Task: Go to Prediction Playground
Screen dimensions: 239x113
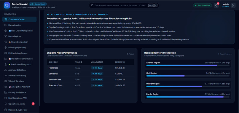Action: [x=19, y=64]
